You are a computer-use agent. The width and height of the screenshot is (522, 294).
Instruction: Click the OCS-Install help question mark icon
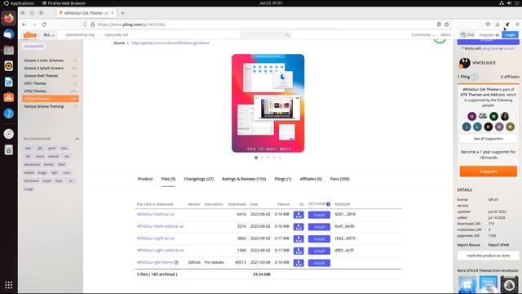328,204
